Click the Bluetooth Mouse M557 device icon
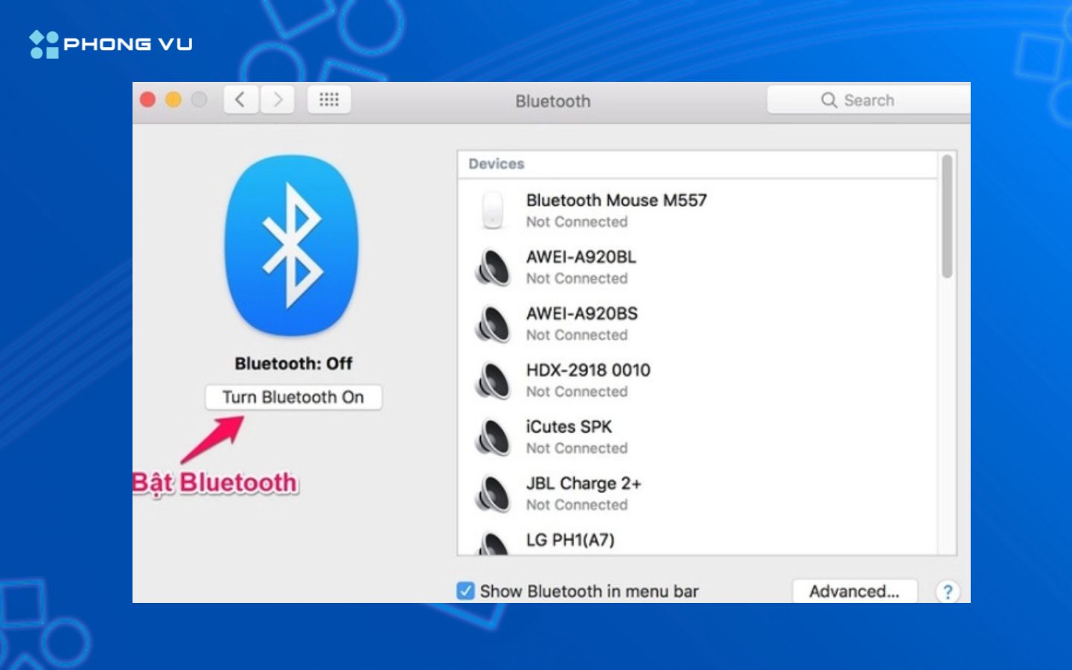 [x=494, y=211]
